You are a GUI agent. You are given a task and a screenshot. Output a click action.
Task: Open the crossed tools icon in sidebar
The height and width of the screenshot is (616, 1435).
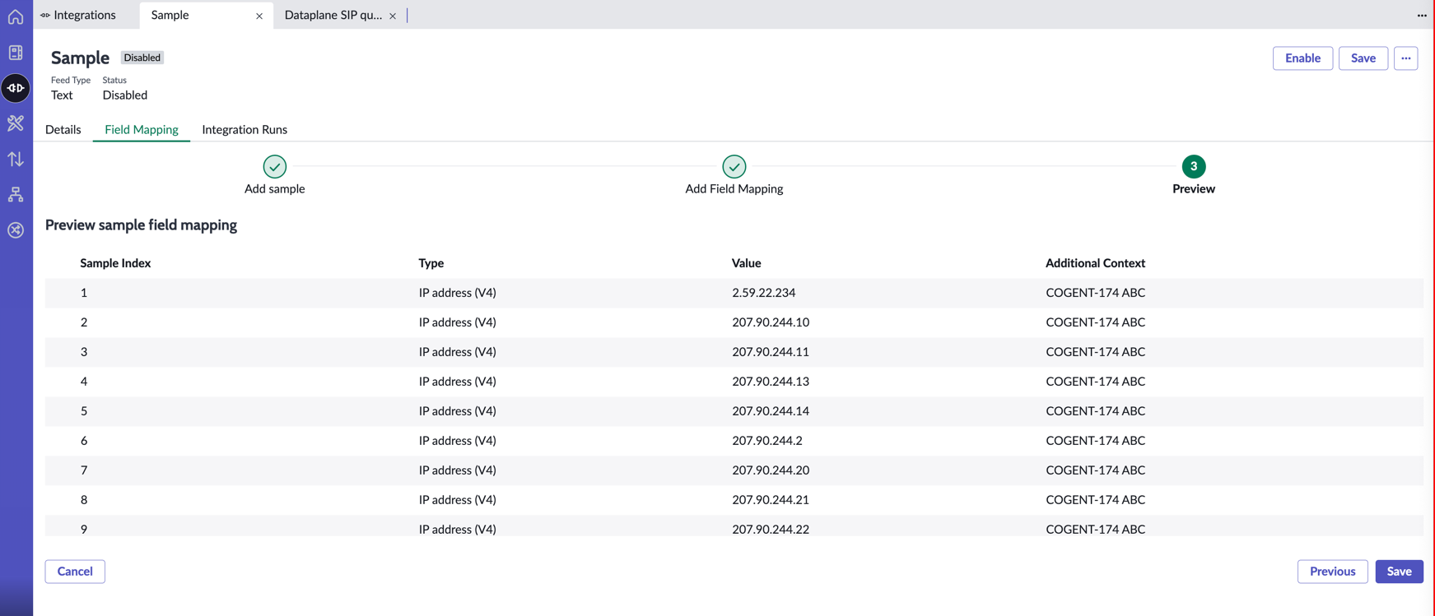click(16, 123)
